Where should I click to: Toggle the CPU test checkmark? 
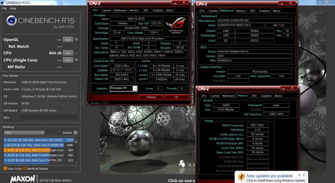tap(76, 53)
